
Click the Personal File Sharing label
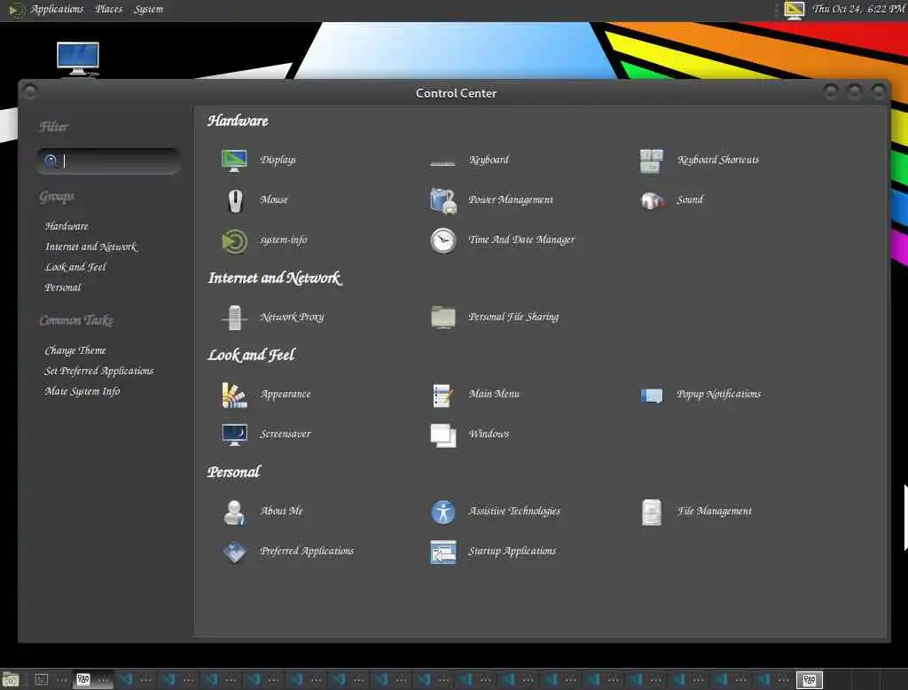[513, 317]
